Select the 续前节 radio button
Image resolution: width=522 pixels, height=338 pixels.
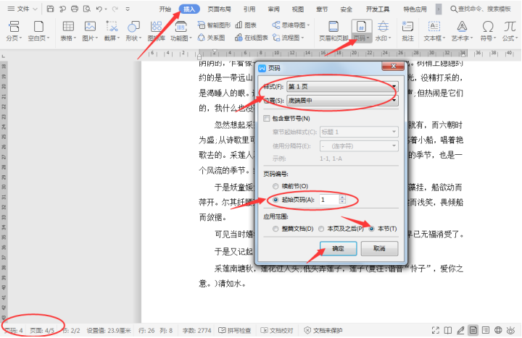(275, 186)
